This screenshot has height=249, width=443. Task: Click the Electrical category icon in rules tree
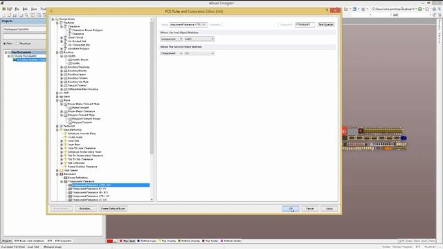[61, 23]
